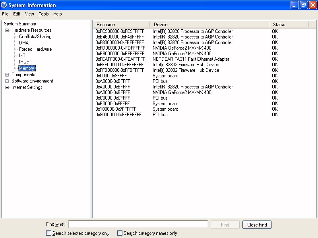318x238 pixels.
Task: Click the Find button
Action: tap(225, 225)
